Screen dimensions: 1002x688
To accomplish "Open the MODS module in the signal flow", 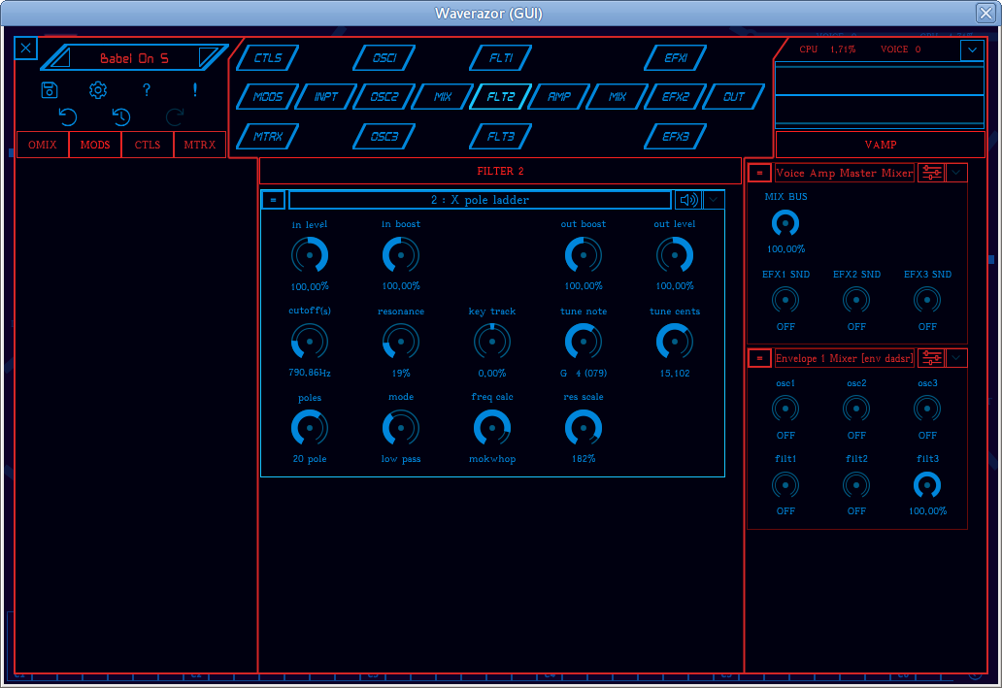I will (x=268, y=97).
